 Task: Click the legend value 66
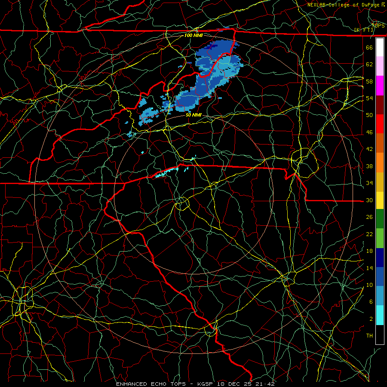[369, 47]
